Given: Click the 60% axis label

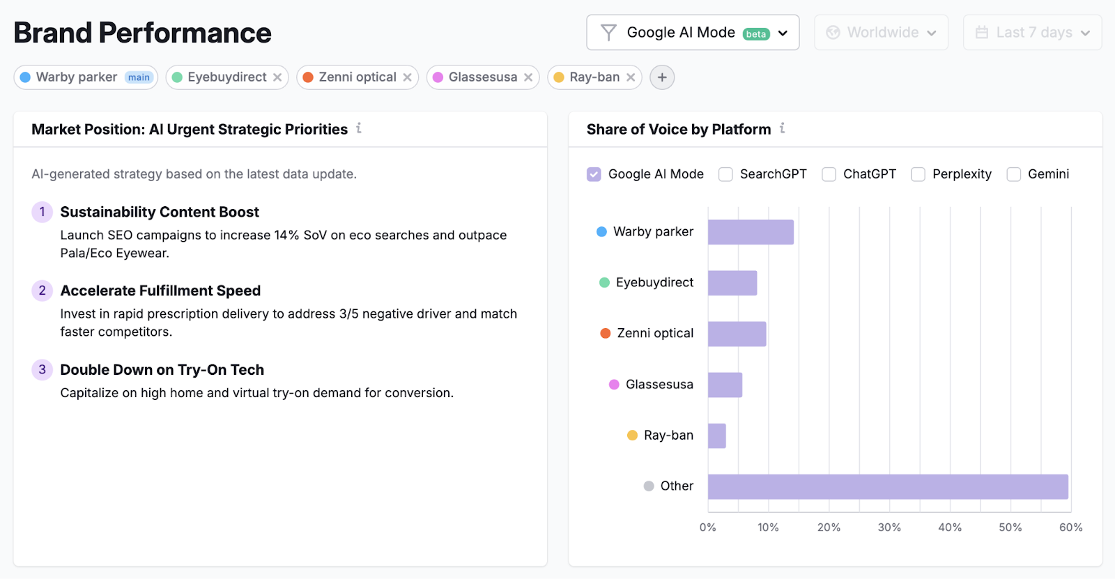Looking at the screenshot, I should [1071, 527].
